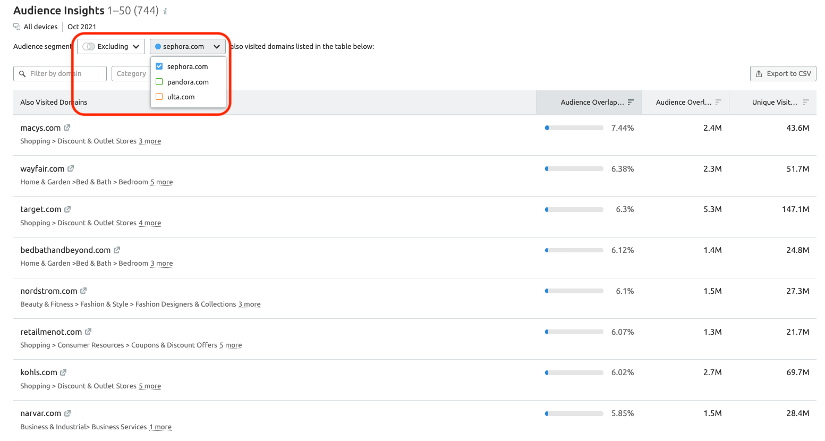Click the 69.7M unique visitors value
This screenshot has width=825, height=441.
click(x=798, y=372)
